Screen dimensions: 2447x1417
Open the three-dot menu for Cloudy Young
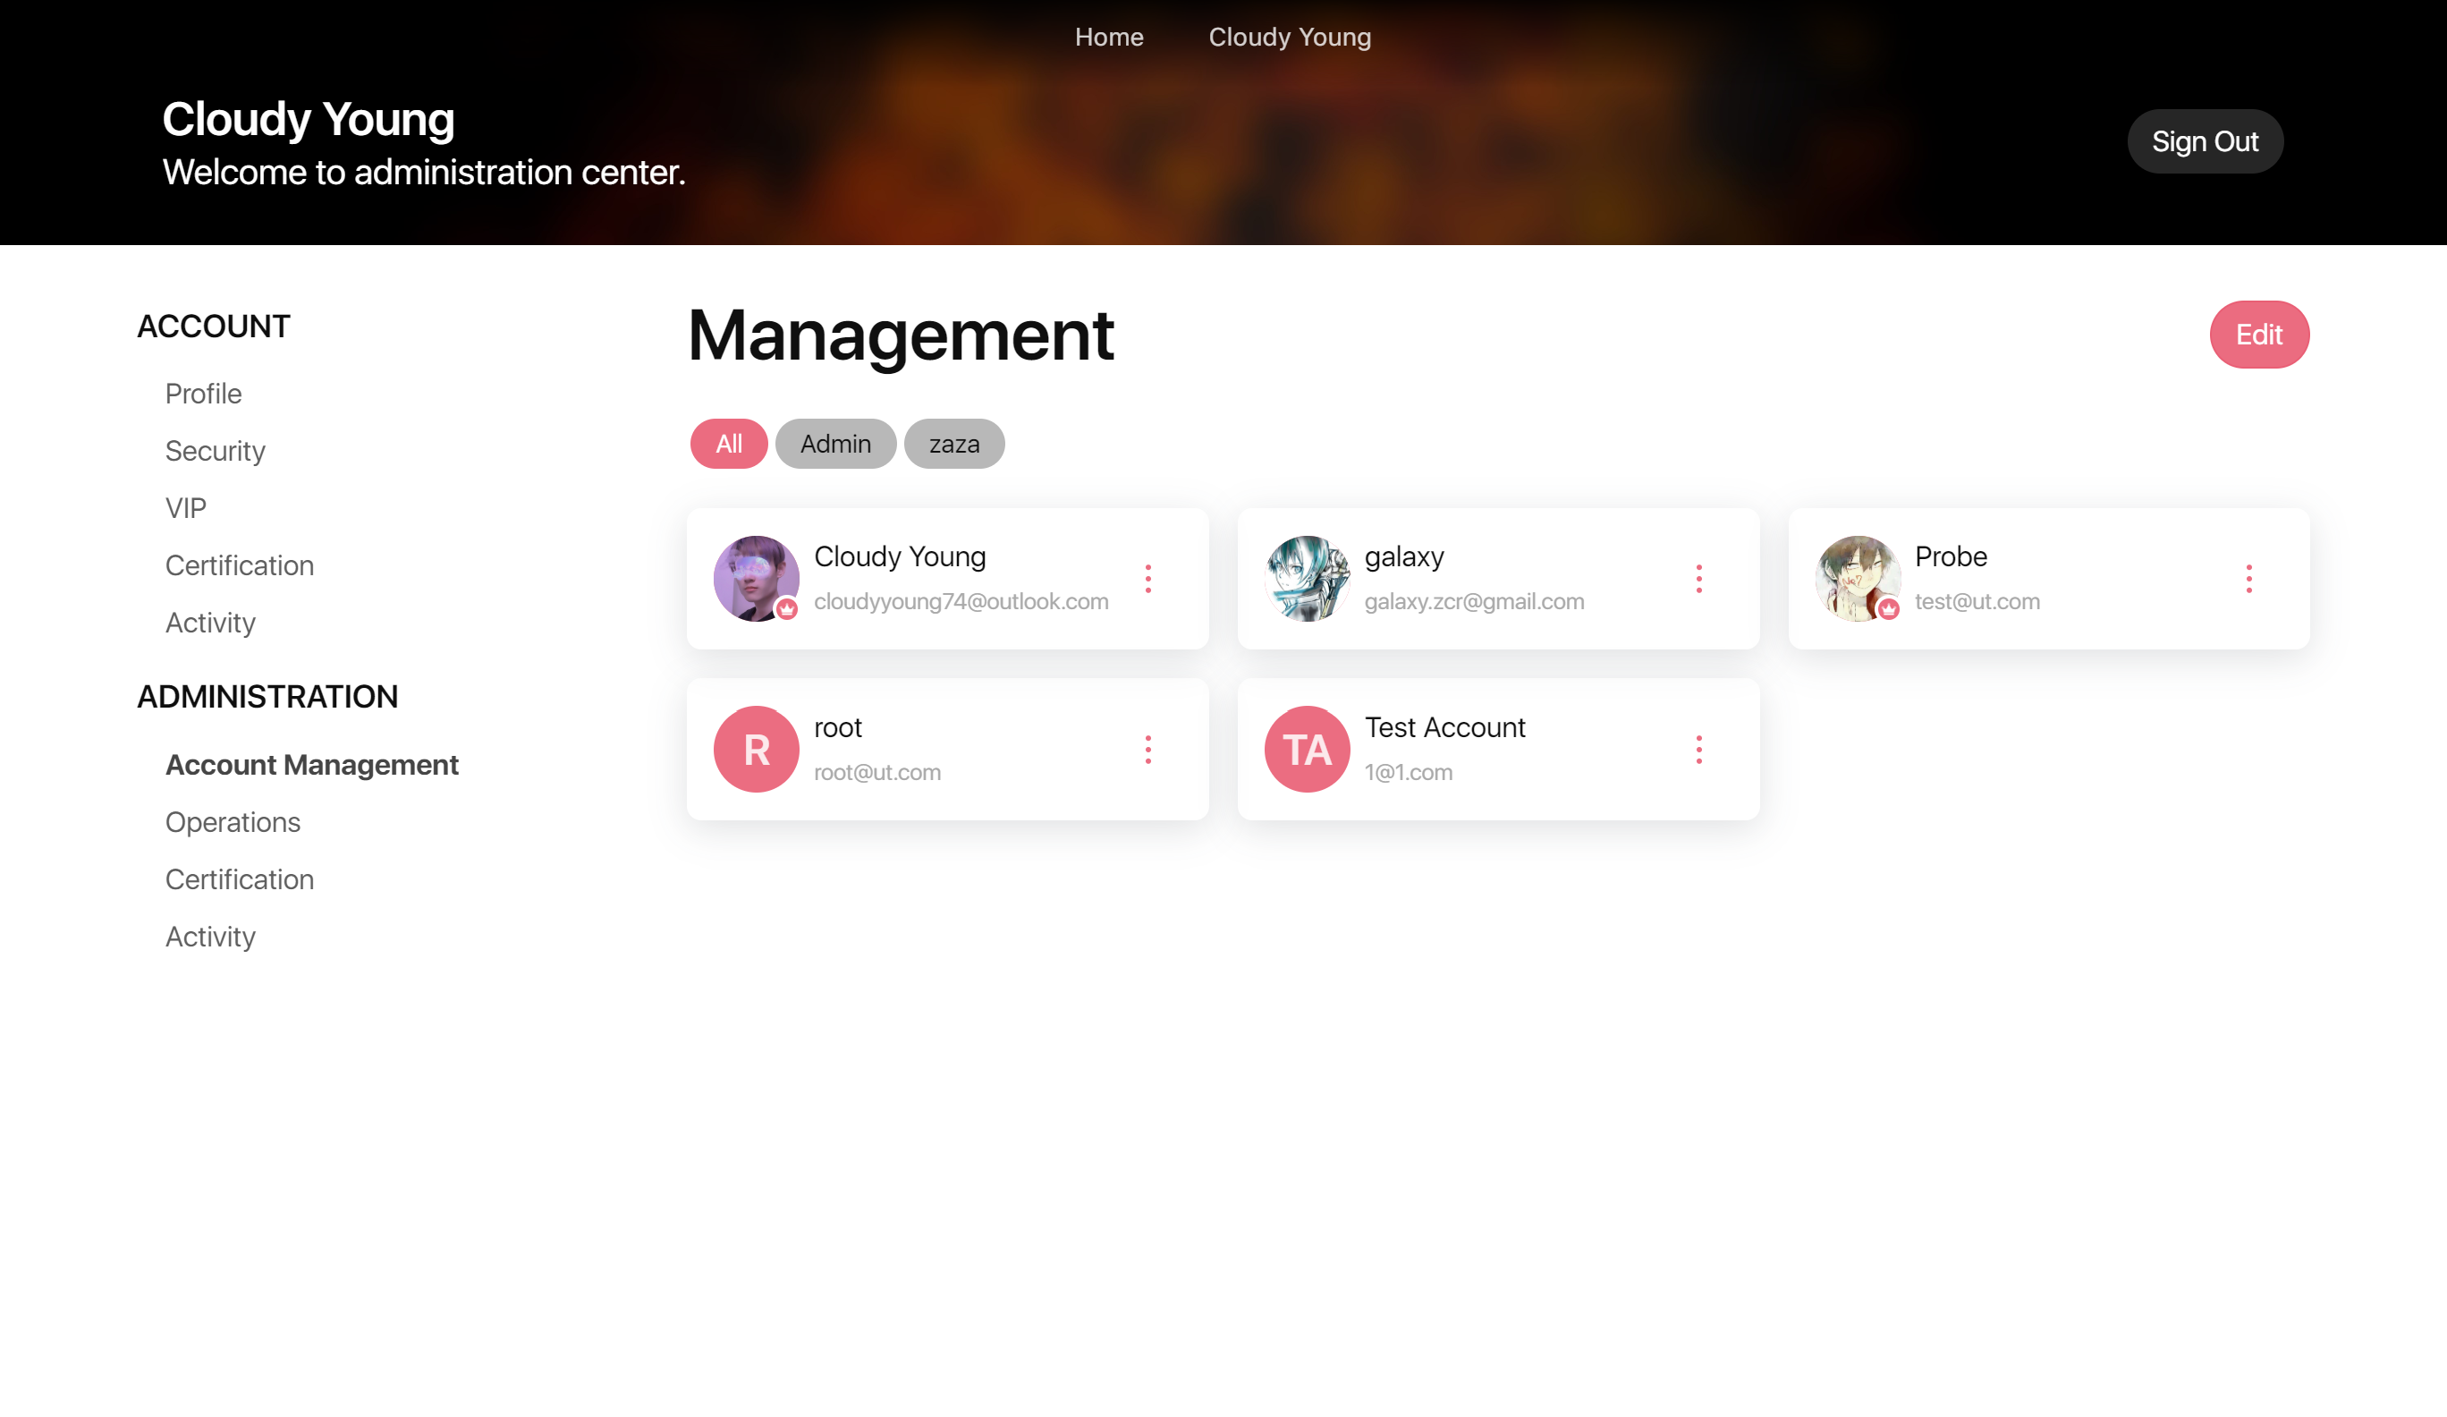[1147, 579]
